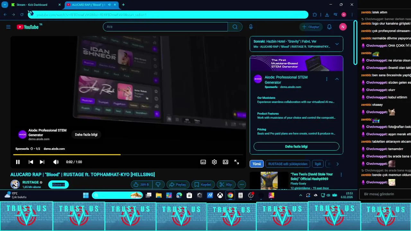Click Daha fazla bilgi in sidebar ad

[296, 147]
